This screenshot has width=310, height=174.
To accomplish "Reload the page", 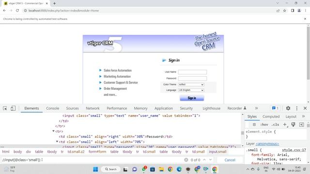I will click(17, 11).
